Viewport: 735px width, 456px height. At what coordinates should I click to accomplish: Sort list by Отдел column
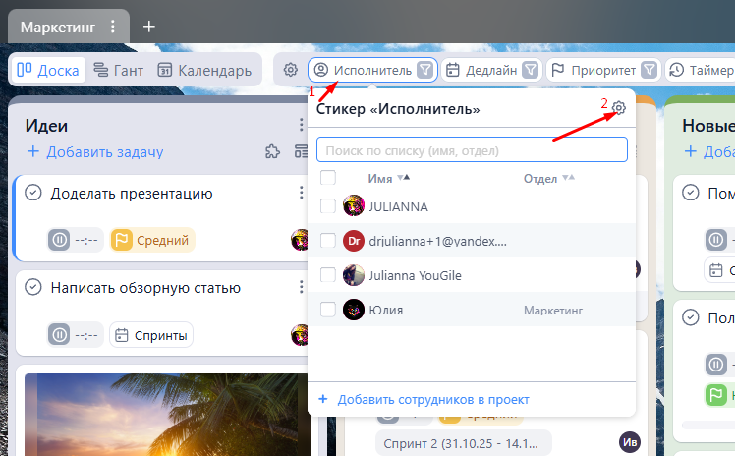[x=548, y=179]
